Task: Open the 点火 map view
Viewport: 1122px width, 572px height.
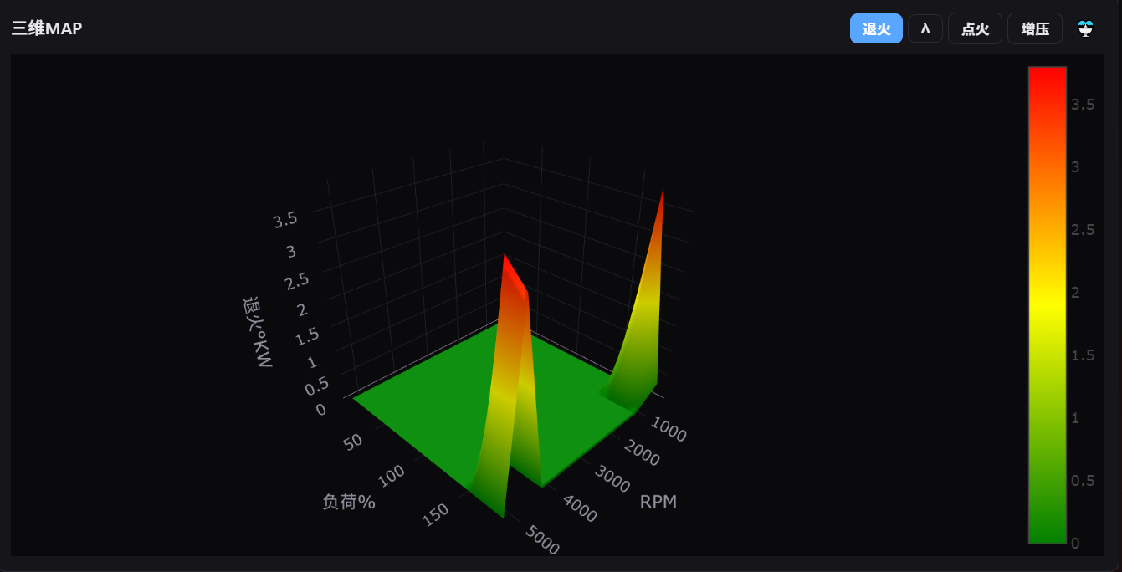Action: point(975,28)
